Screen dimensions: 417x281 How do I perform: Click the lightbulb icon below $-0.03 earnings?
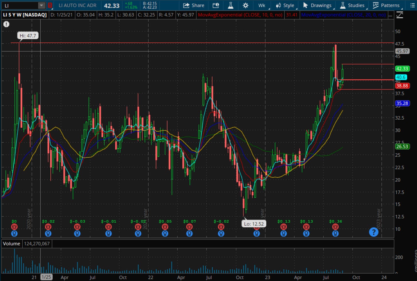tap(77, 233)
